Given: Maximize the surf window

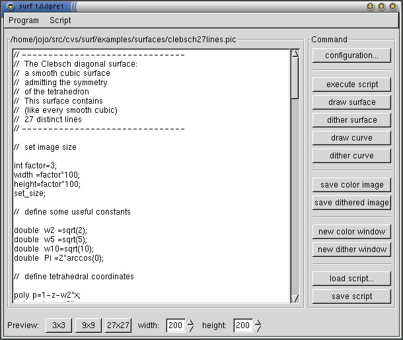Looking at the screenshot, I should [x=382, y=6].
